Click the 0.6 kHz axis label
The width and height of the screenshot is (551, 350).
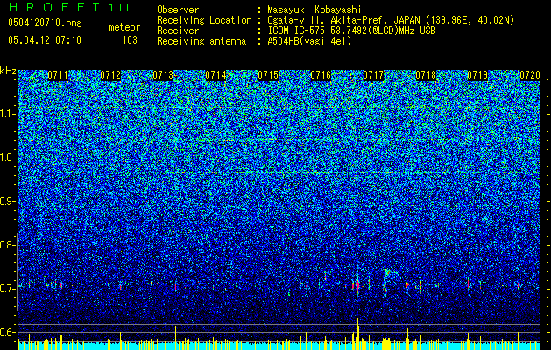tap(6, 332)
